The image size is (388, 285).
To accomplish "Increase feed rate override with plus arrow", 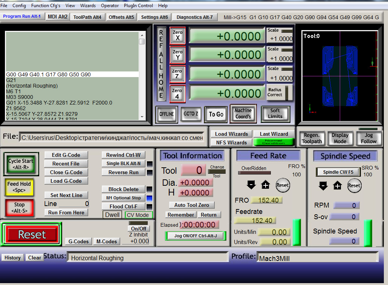I will point(266,185).
